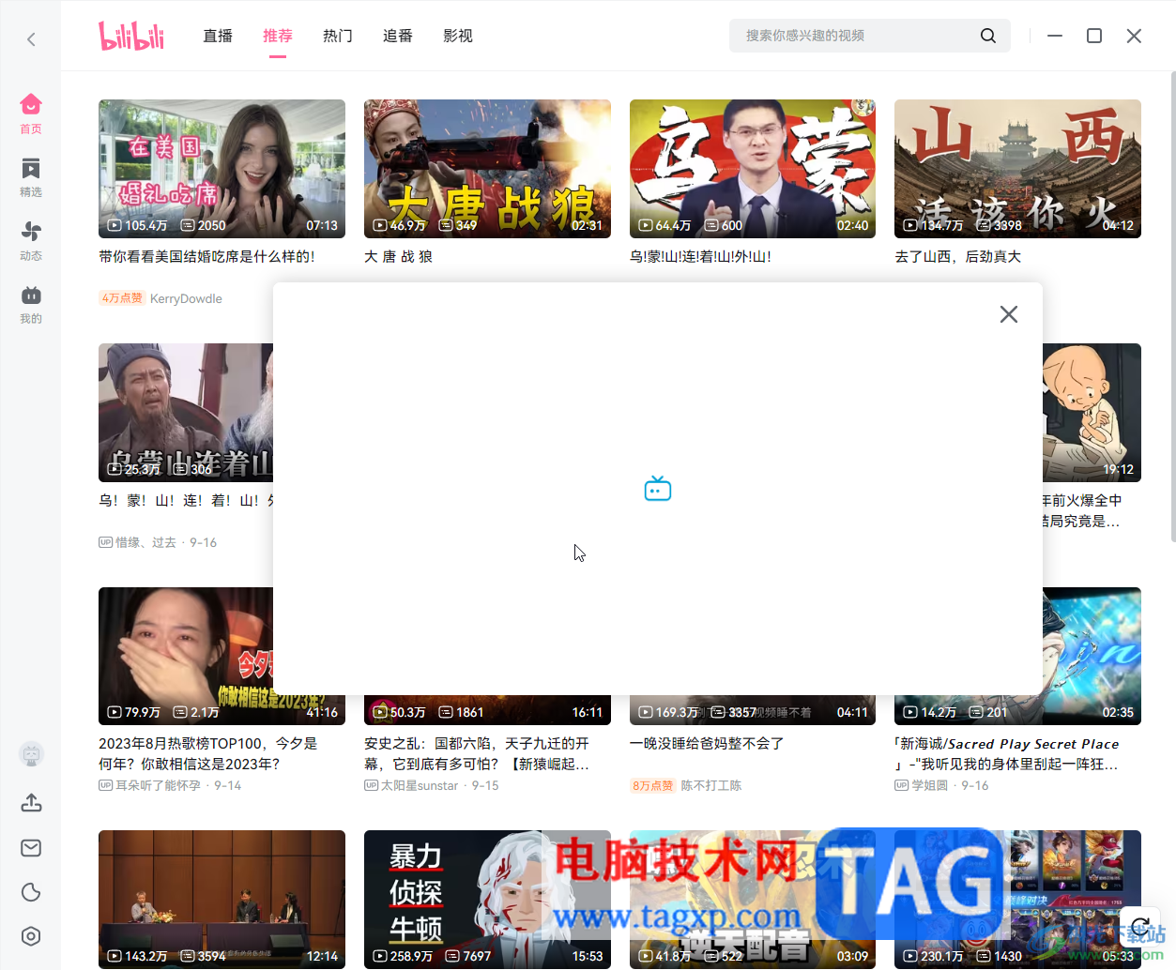Go back using the left arrow
1176x970 pixels.
coord(31,39)
